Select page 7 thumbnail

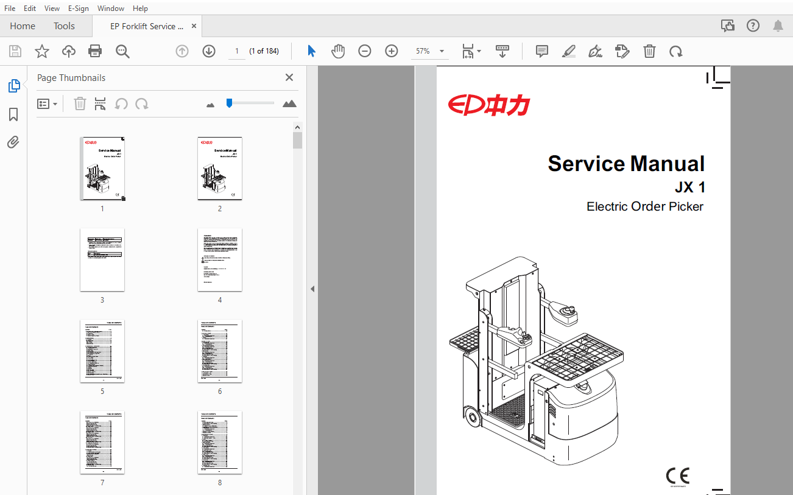coord(102,443)
